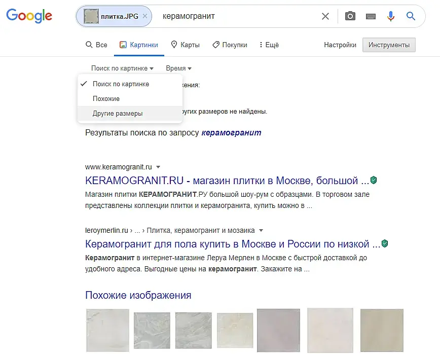The height and width of the screenshot is (354, 440).
Task: Start voice search with microphone icon
Action: point(391,16)
